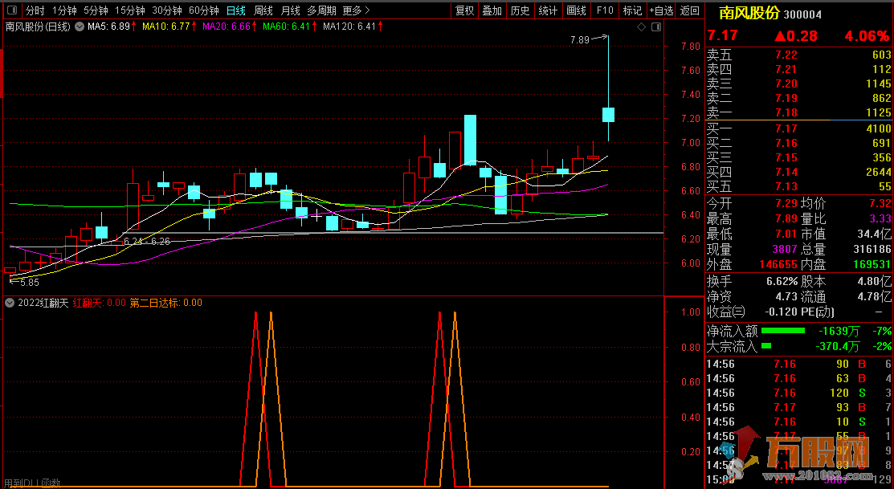Open F10 company info
This screenshot has height=489, width=894.
[x=605, y=10]
